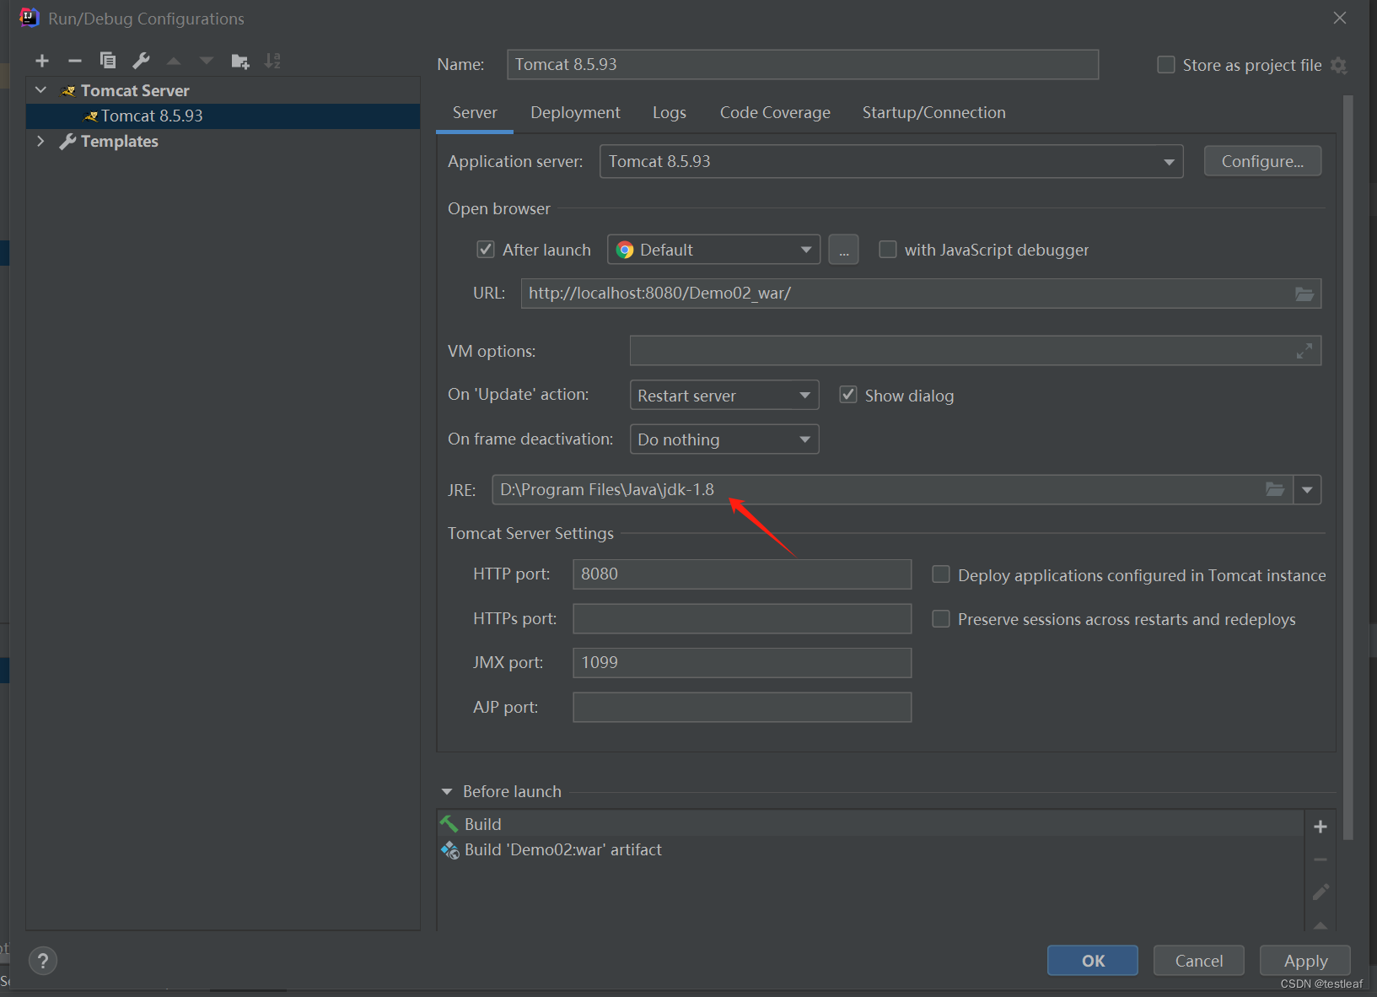The width and height of the screenshot is (1377, 997).
Task: Open the gear next to Store as project file
Action: tap(1339, 65)
